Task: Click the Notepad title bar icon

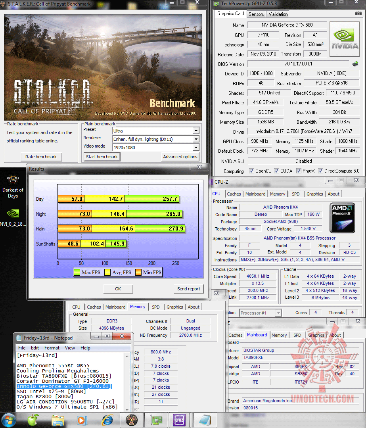Action: pos(19,338)
